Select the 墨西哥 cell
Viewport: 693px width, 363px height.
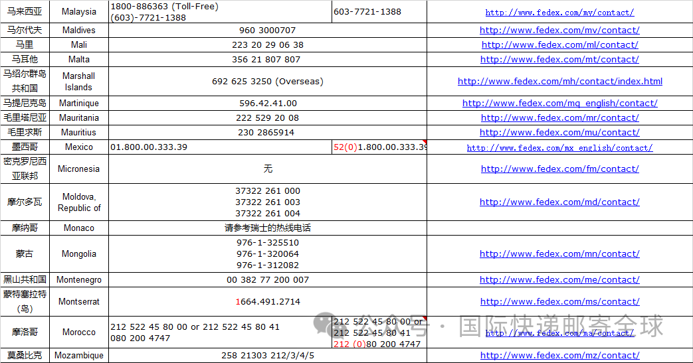pos(25,147)
